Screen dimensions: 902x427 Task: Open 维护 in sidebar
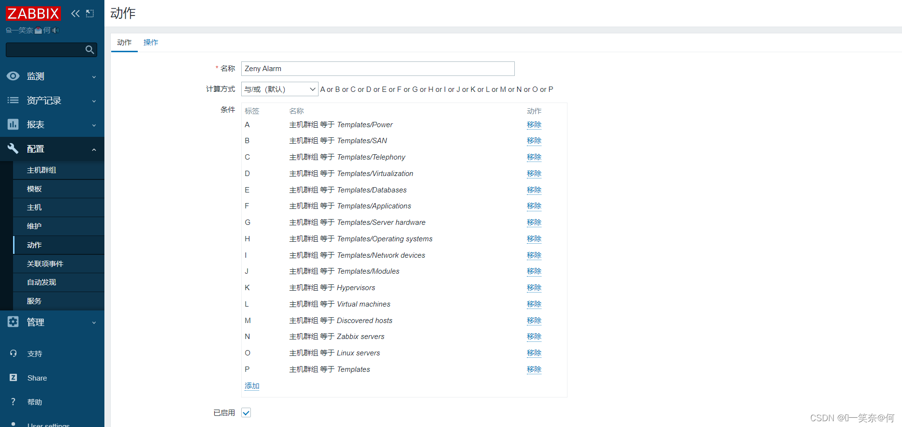tap(58, 226)
